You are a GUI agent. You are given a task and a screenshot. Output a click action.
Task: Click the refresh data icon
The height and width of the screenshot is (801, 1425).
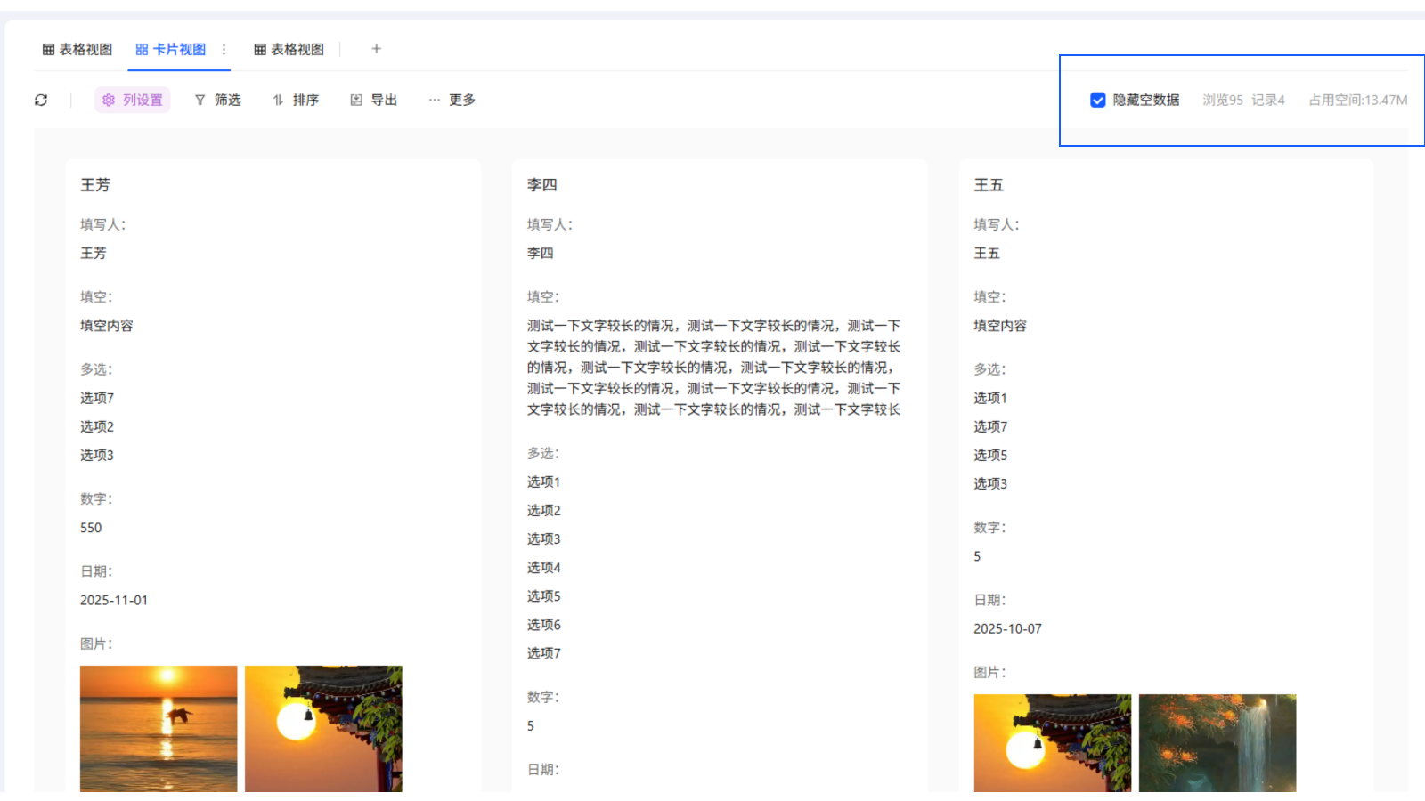(41, 100)
